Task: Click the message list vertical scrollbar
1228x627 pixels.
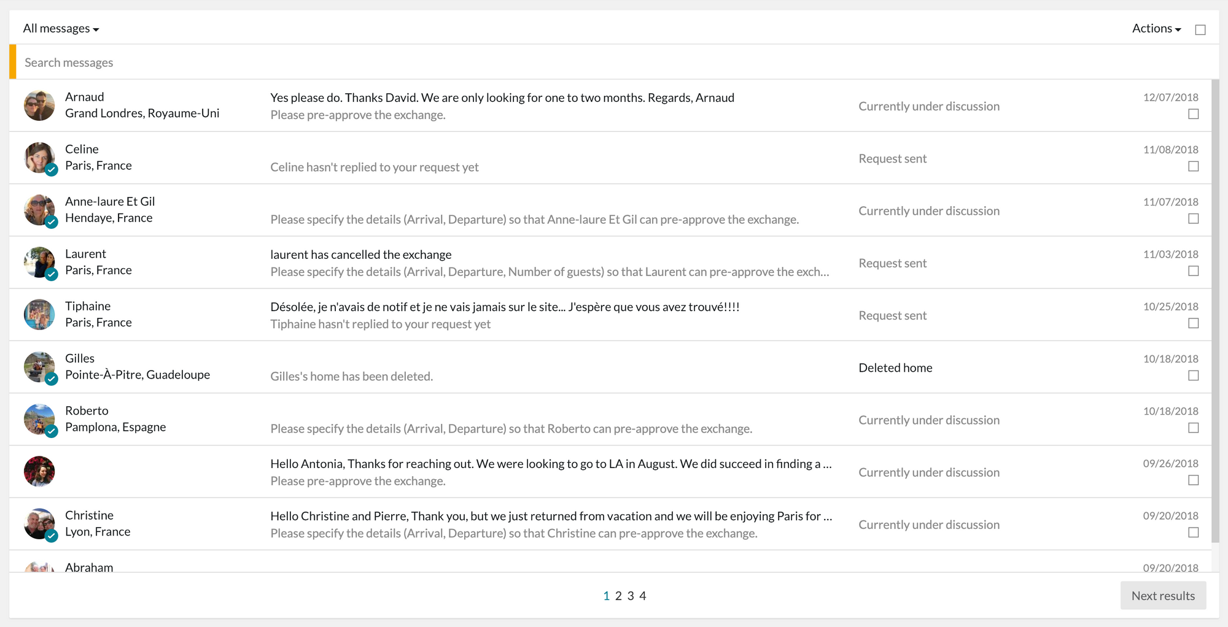Action: click(1215, 307)
